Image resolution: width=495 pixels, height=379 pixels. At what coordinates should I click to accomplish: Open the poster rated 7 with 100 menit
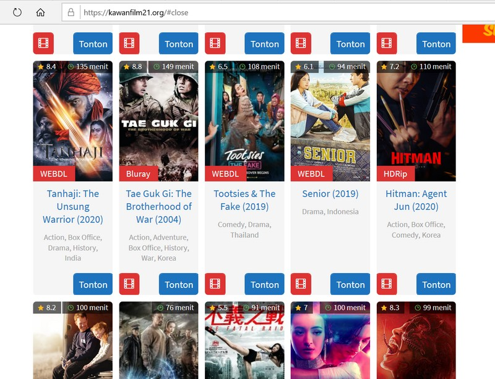(x=330, y=340)
